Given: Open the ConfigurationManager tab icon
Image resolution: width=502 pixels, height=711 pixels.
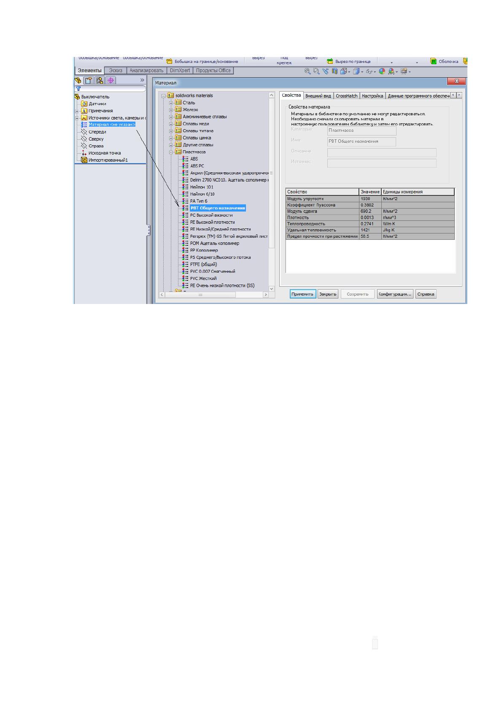Looking at the screenshot, I should pyautogui.click(x=100, y=80).
